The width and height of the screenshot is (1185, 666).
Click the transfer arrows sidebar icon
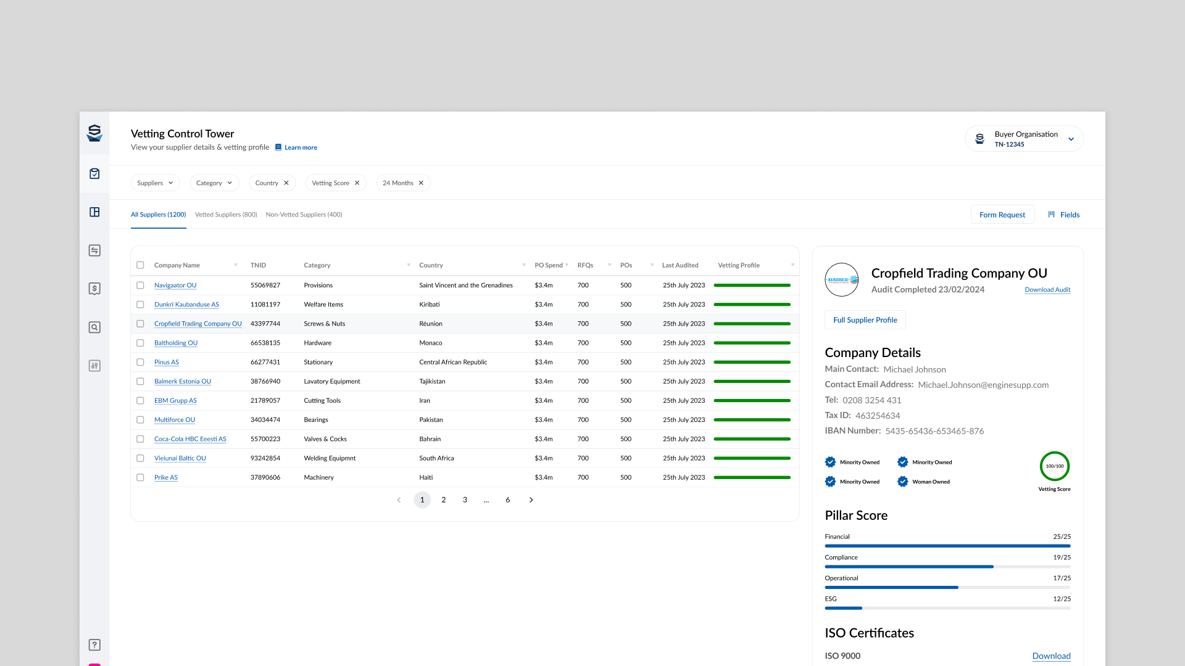coord(94,250)
